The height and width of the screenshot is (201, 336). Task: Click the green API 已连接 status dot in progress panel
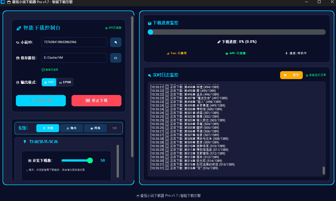tap(227, 53)
